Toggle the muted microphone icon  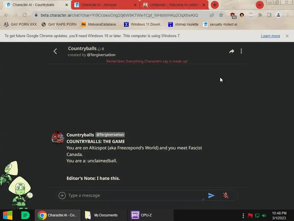click(226, 195)
